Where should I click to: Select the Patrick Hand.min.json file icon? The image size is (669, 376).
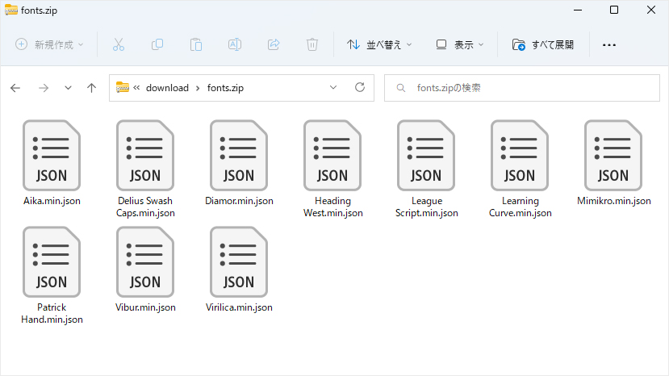pos(52,262)
